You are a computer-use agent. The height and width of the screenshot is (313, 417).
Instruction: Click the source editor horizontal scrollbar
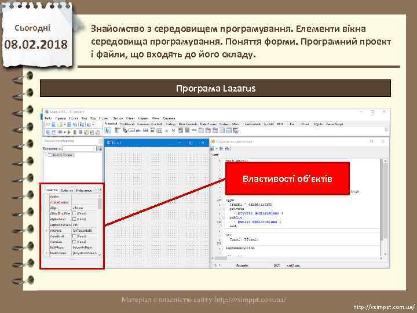298,258
